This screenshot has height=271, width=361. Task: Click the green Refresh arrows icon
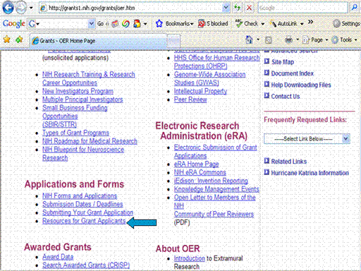pyautogui.click(x=238, y=8)
